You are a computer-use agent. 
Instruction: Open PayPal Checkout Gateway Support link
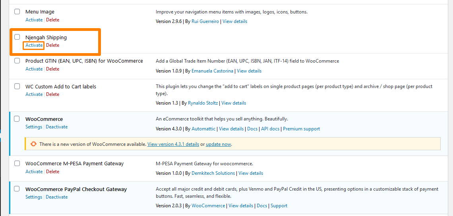click(x=279, y=206)
